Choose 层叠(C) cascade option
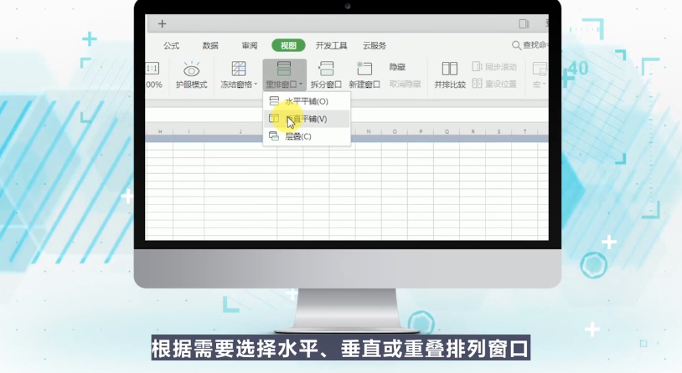 [x=306, y=136]
